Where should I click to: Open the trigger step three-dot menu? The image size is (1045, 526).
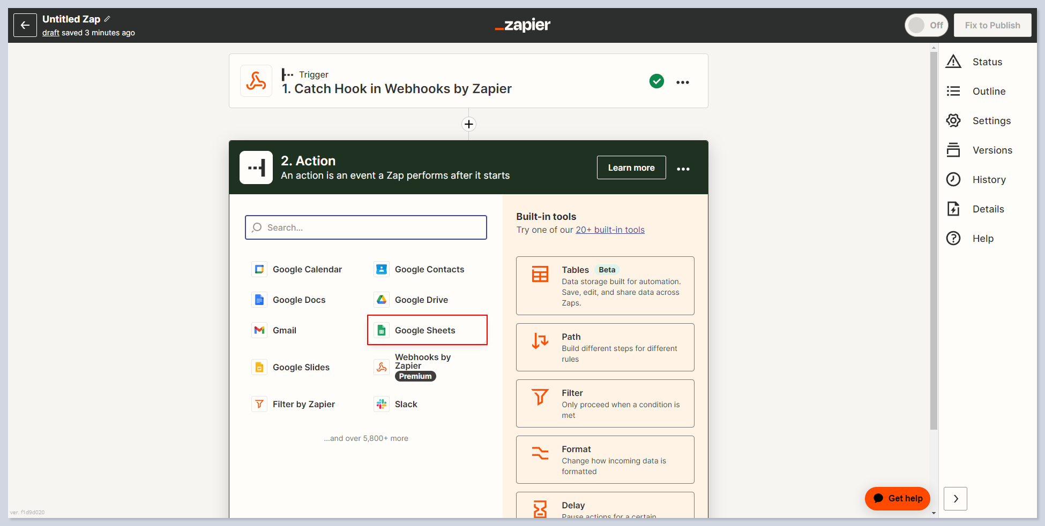click(682, 82)
